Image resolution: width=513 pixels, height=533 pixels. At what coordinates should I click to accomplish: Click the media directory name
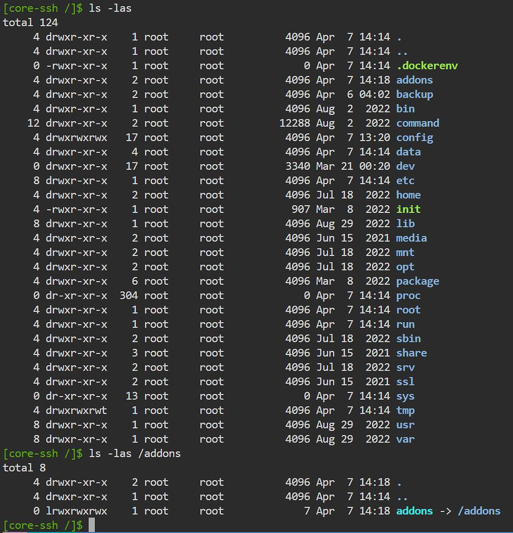(411, 238)
